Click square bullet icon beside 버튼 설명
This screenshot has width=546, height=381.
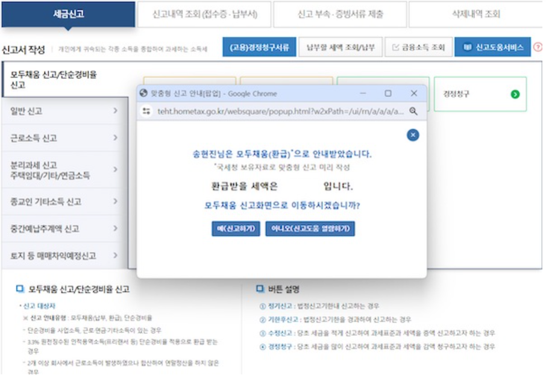(x=260, y=289)
